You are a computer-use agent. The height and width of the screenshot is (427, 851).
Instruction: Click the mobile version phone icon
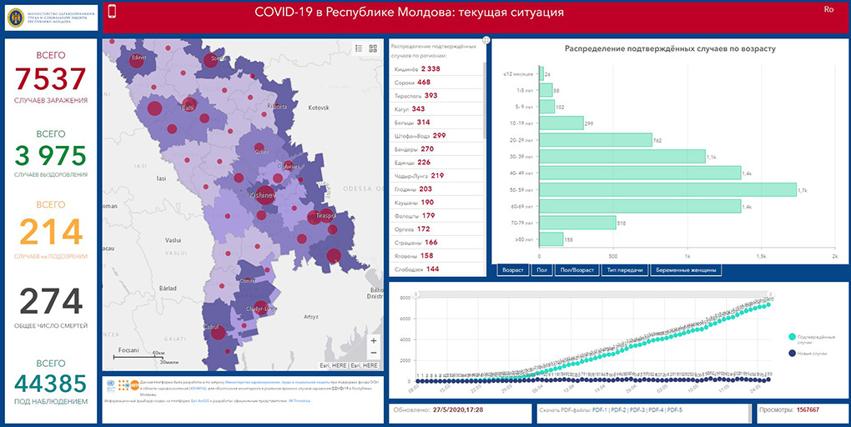[x=113, y=12]
